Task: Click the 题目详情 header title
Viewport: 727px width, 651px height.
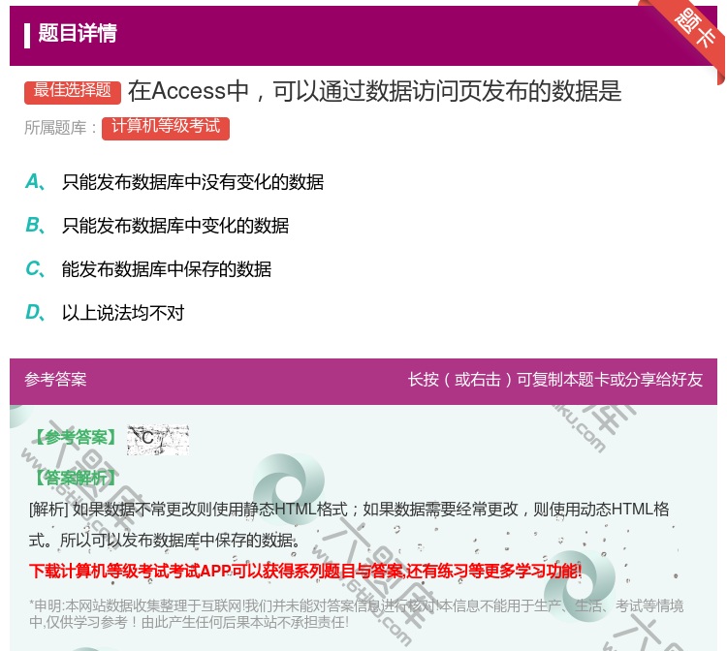Action: [x=78, y=33]
